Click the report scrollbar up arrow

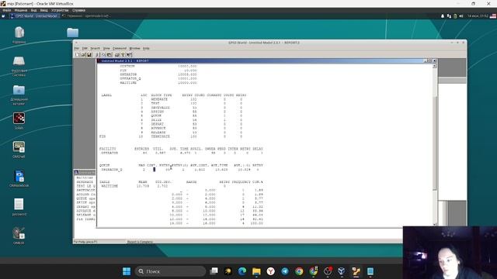click(x=435, y=66)
